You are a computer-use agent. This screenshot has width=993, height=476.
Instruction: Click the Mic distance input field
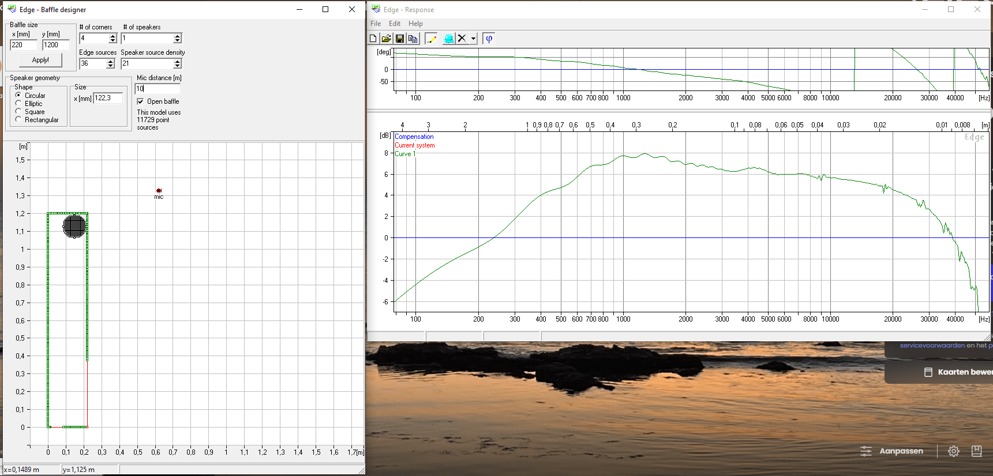(x=158, y=89)
